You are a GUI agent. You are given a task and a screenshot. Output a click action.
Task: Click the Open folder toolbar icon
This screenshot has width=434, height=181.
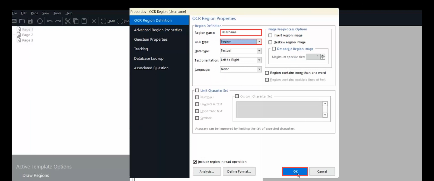coord(22,21)
